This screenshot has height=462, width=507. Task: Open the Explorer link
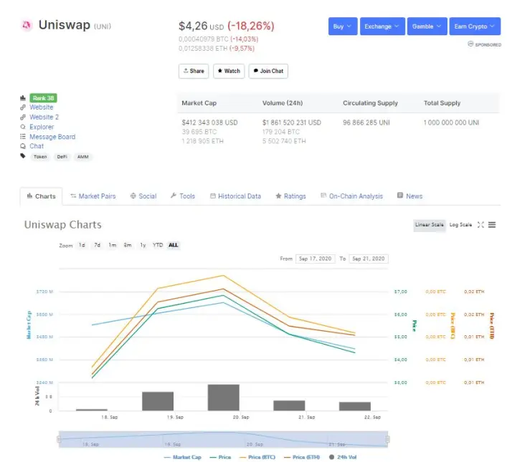(42, 127)
